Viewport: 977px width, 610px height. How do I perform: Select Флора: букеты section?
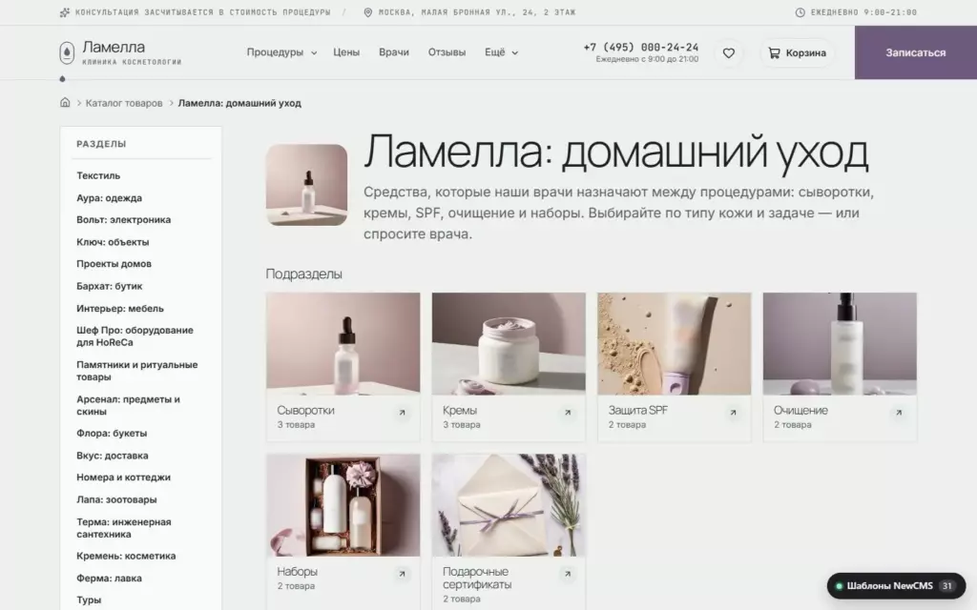112,434
